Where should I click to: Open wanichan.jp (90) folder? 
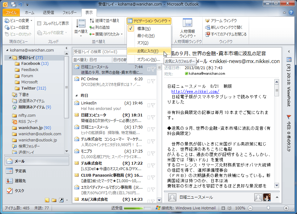(32, 128)
